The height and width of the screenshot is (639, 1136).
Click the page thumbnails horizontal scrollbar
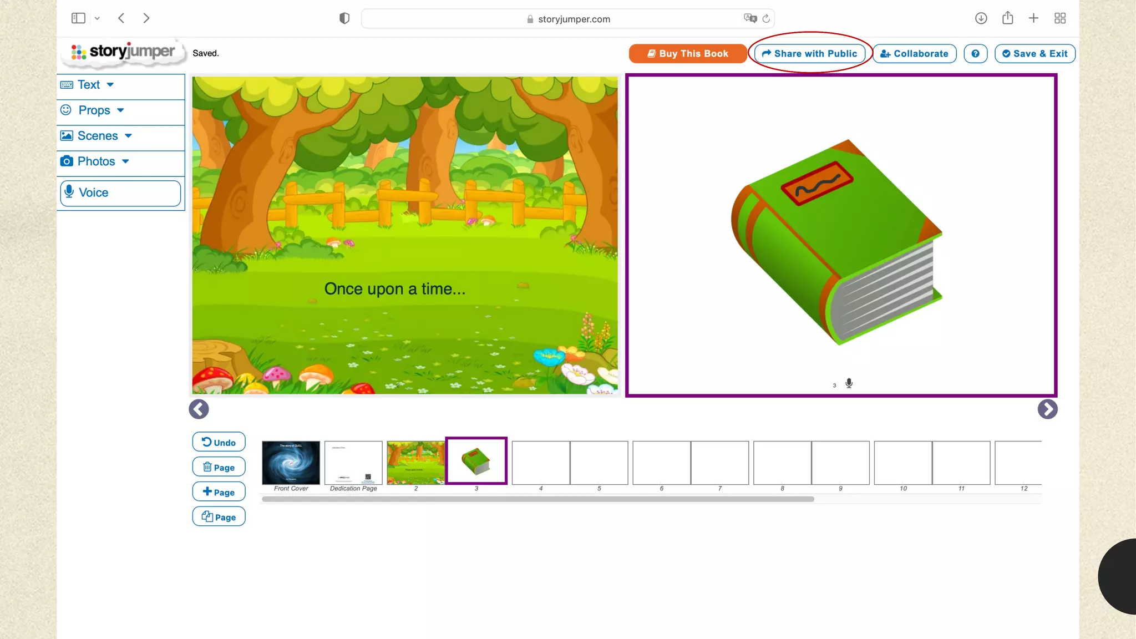(537, 499)
